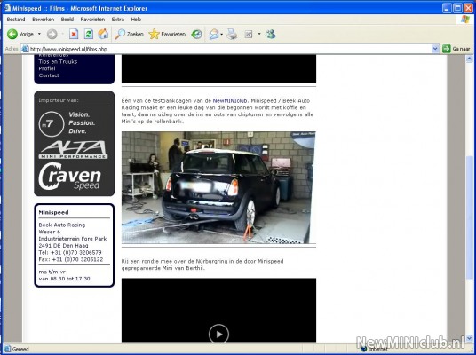This screenshot has height=355, width=476.
Task: Open the Bewerken menu
Action: coord(44,20)
